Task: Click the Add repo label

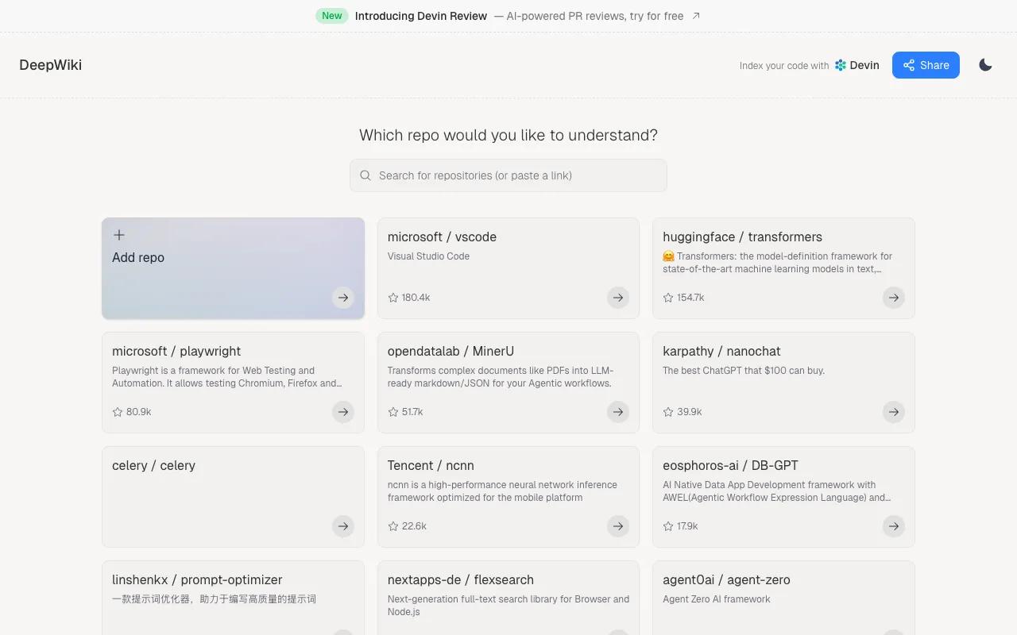Action: [x=138, y=257]
